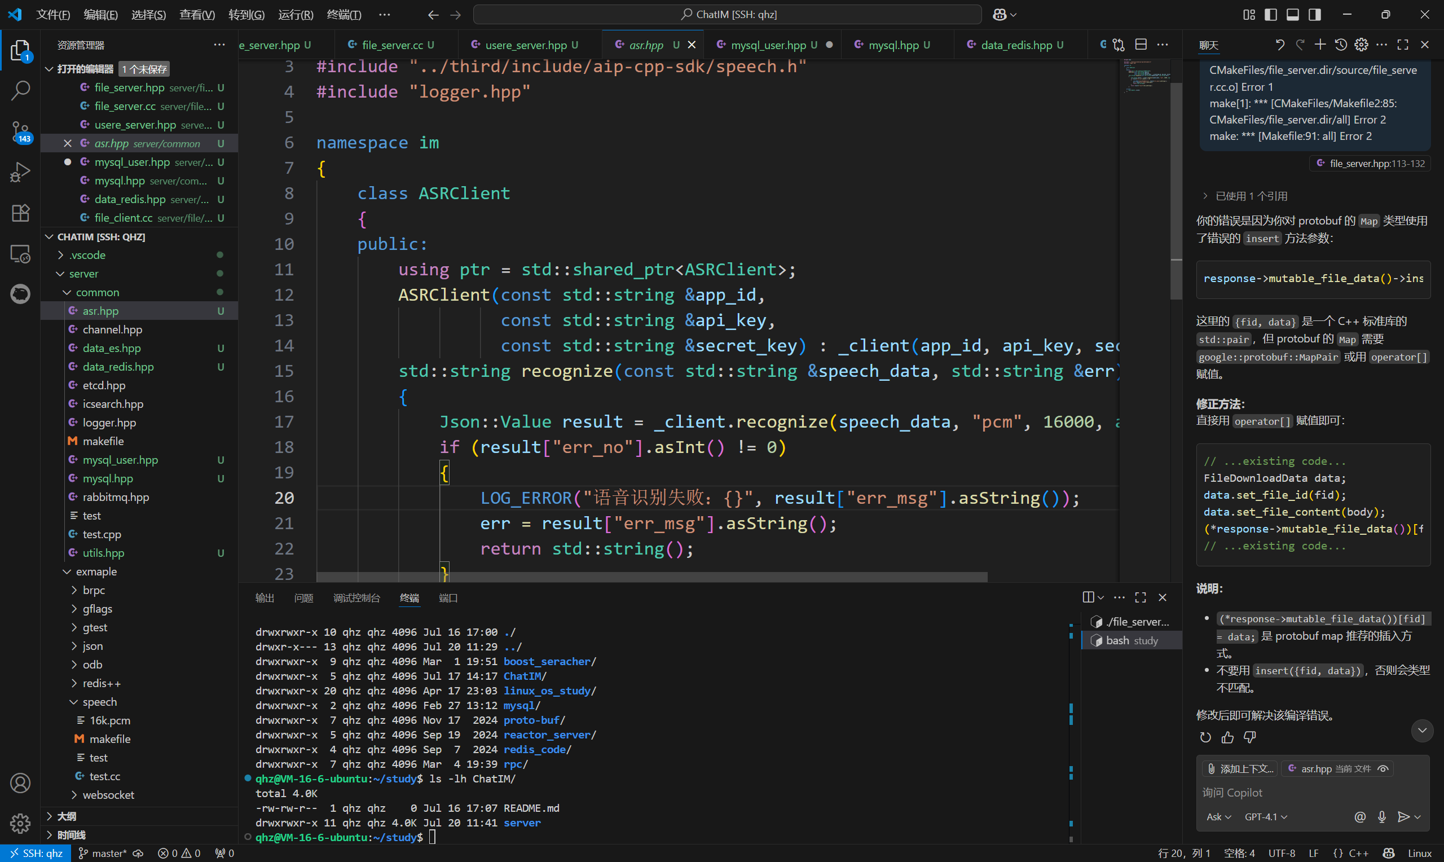The width and height of the screenshot is (1444, 862).
Task: Toggle the primary side bar
Action: point(1271,15)
